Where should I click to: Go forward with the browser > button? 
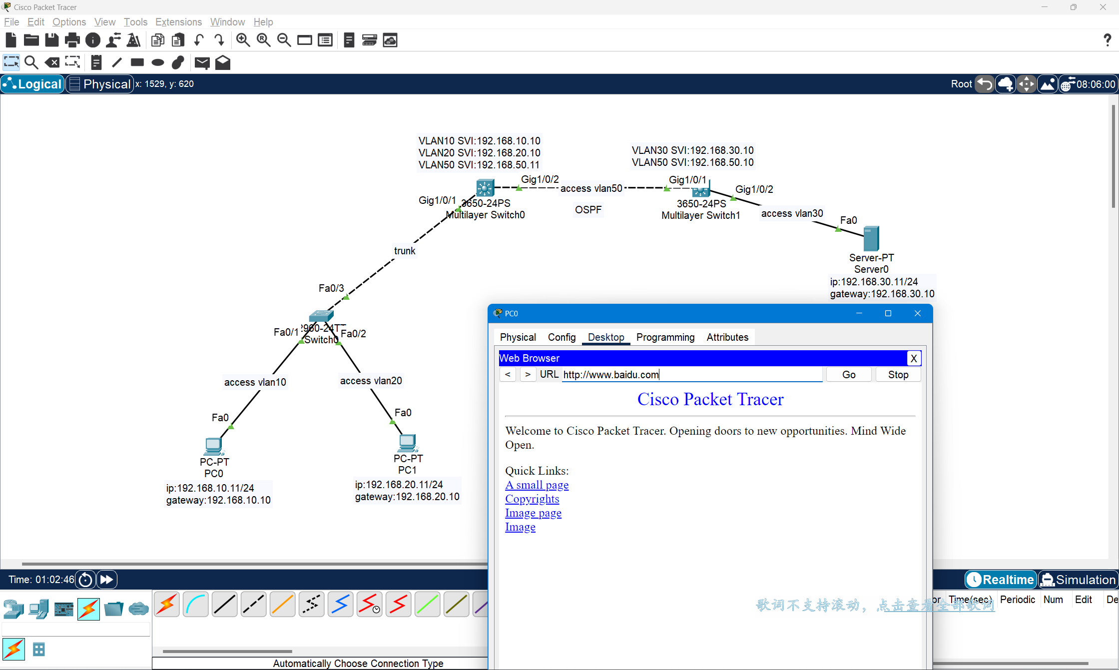click(x=528, y=375)
